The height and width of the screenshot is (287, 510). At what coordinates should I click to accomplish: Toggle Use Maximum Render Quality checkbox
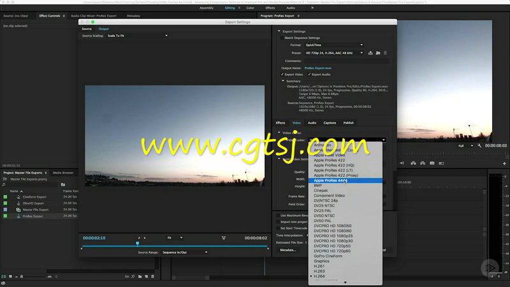tap(278, 216)
